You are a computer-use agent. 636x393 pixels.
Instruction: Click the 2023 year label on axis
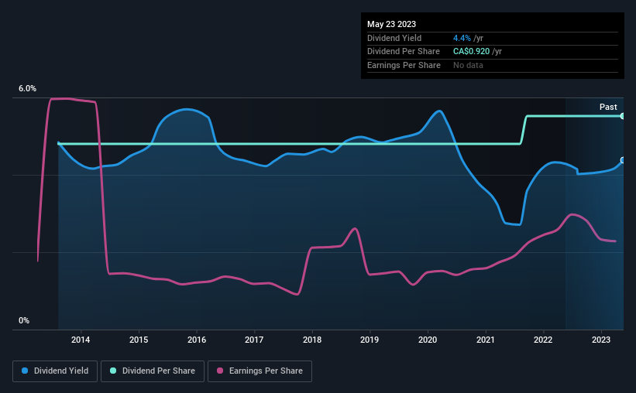[x=601, y=340]
